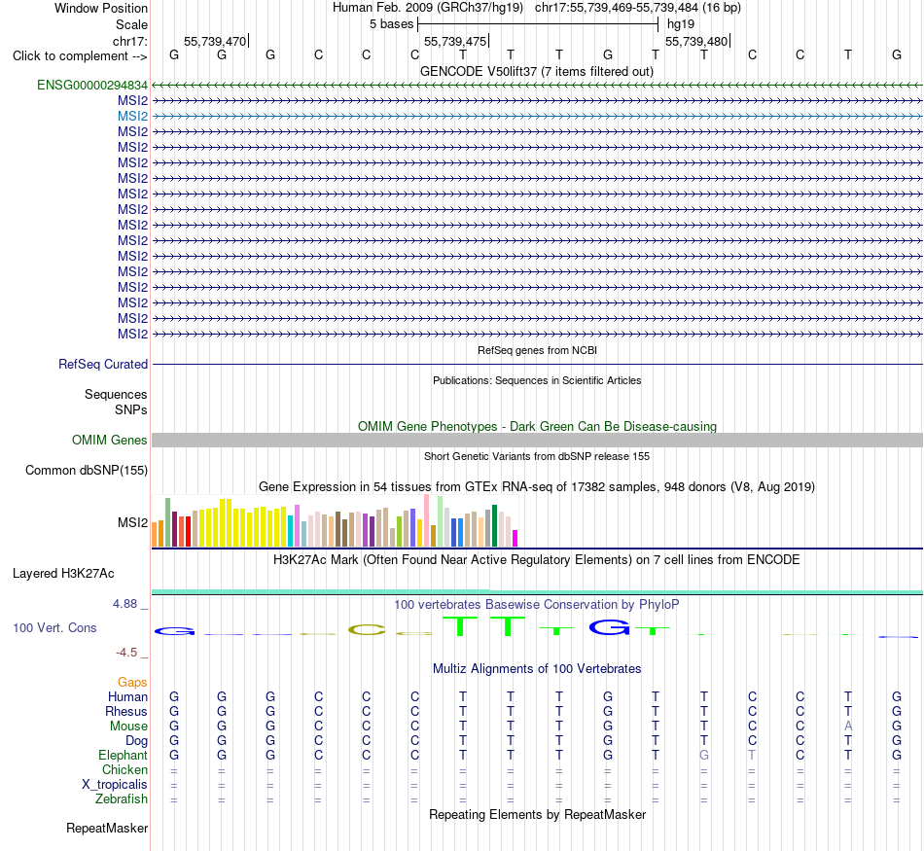Click the Sequences track label
The image size is (924, 851).
116,394
